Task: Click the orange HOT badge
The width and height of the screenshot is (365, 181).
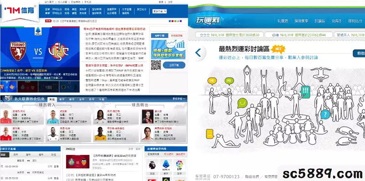Action: coord(278,49)
